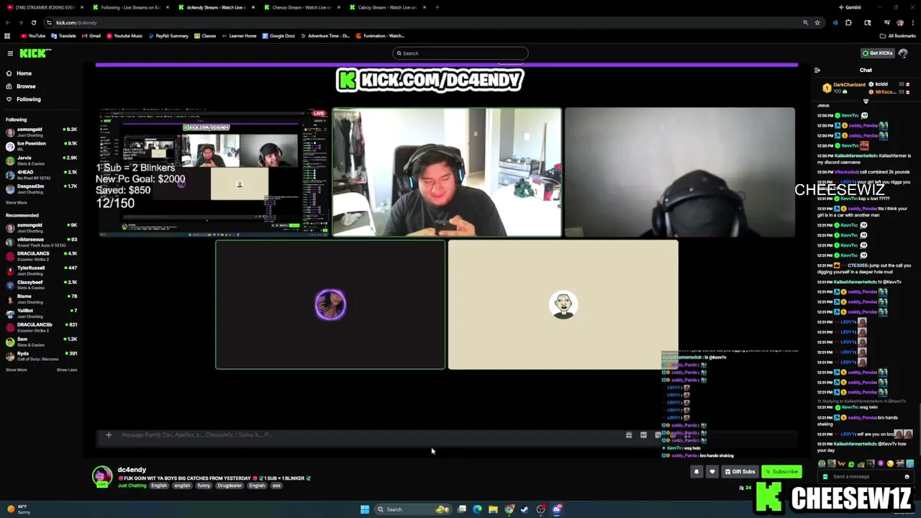This screenshot has height=518, width=921.
Task: Open Jarvis channel in sidebar
Action: click(42, 160)
